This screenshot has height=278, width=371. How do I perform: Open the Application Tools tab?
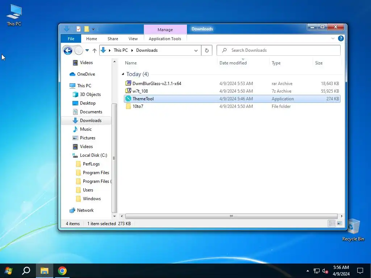tap(165, 39)
